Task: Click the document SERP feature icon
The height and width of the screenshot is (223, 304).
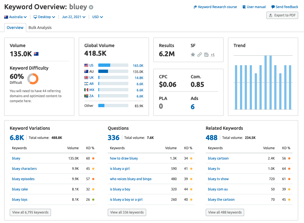Action: (206, 55)
